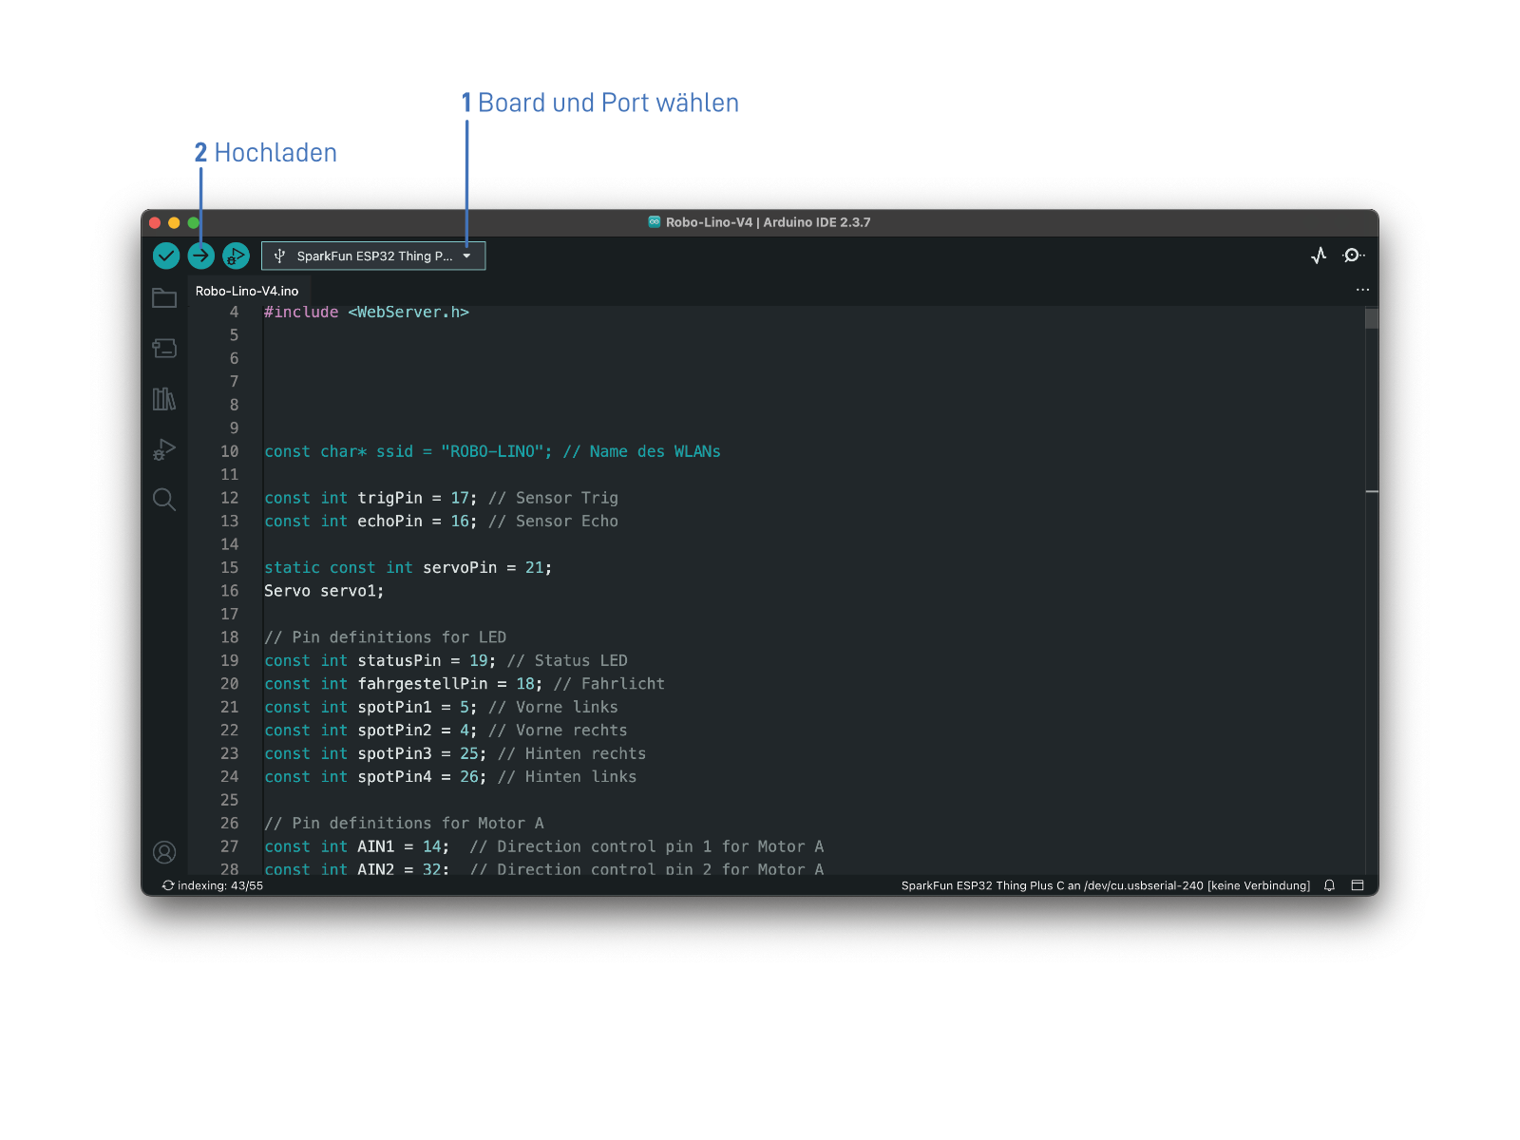Viewport: 1520px width, 1140px height.
Task: Show notifications via the bell icon
Action: [x=1329, y=885]
